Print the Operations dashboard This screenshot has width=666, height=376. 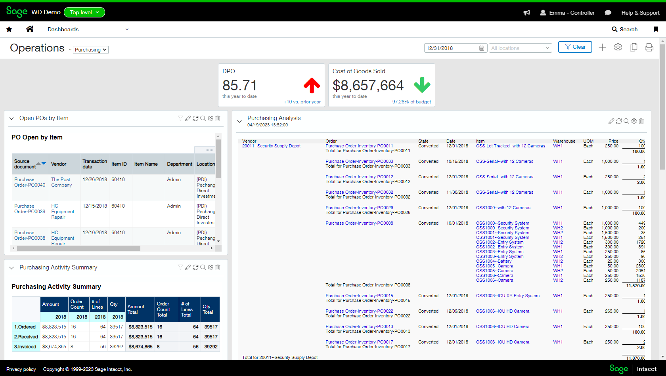pos(649,47)
